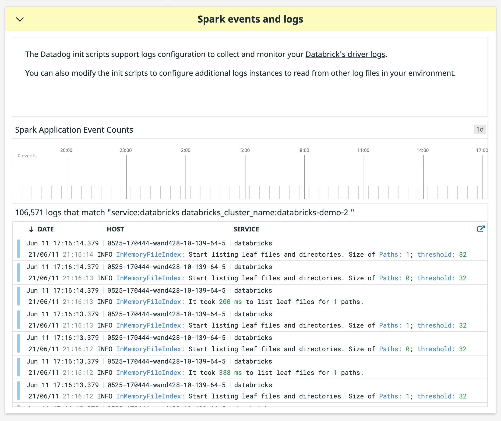Click the Paths: 1 attribute in first log
The image size is (501, 421).
click(393, 254)
